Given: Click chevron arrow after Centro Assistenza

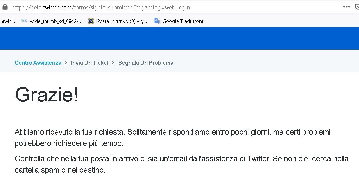Looking at the screenshot, I should (x=66, y=63).
